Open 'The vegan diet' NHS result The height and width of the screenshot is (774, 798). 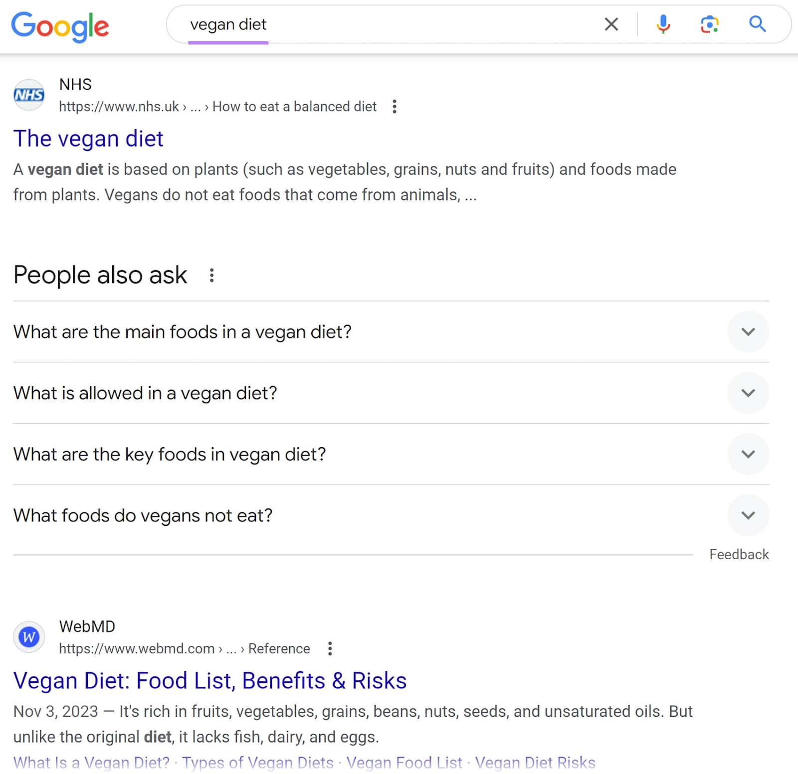tap(88, 139)
